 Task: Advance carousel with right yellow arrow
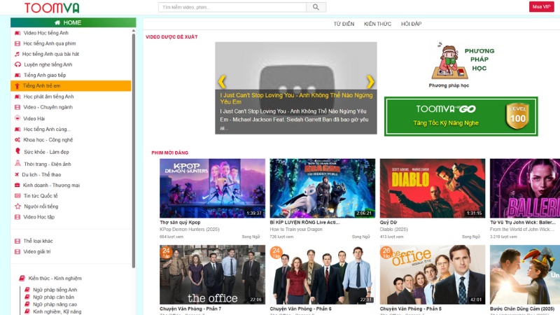[370, 82]
